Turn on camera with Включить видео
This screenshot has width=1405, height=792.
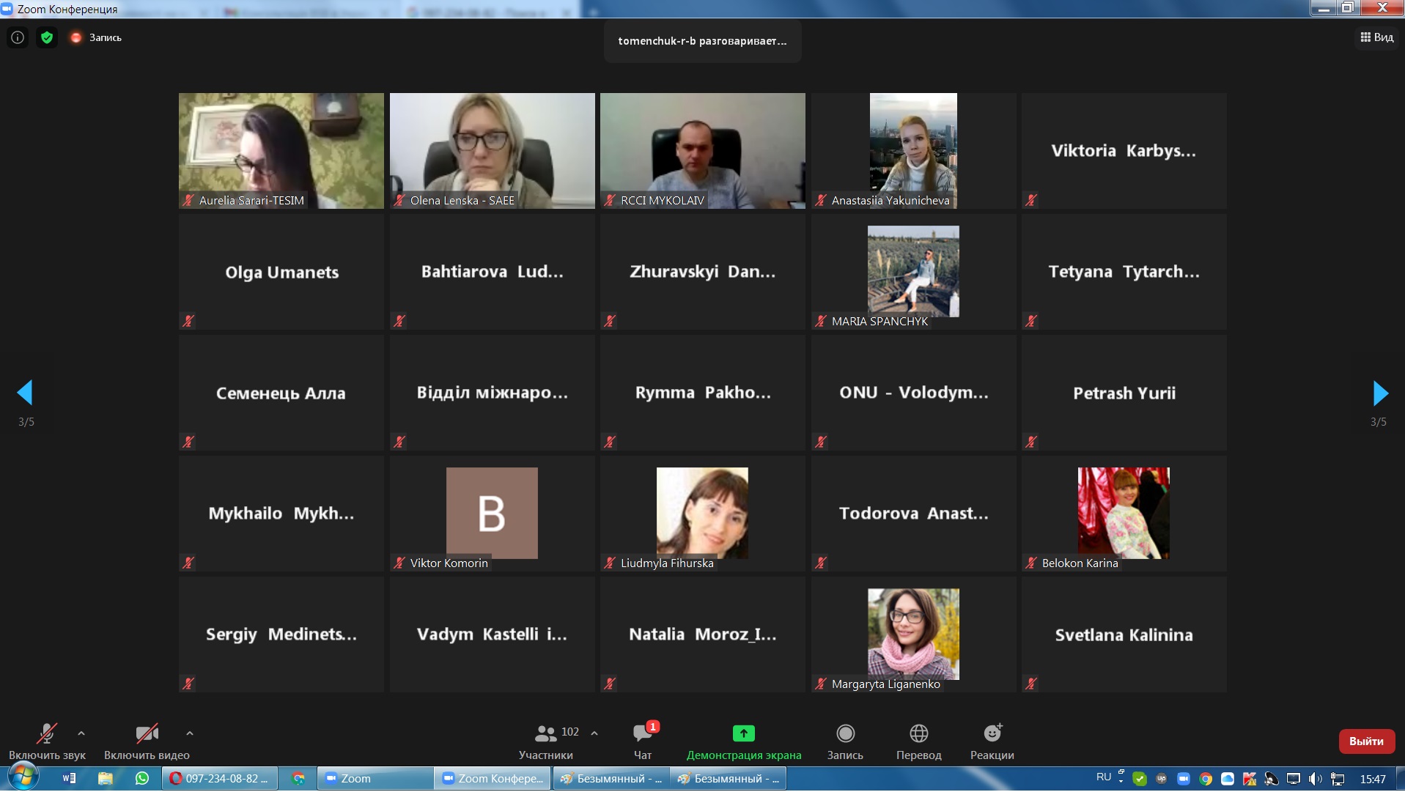(147, 741)
